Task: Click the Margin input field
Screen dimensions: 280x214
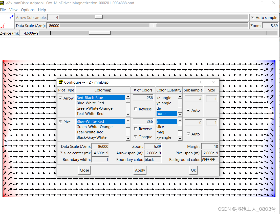Action: click(210, 146)
